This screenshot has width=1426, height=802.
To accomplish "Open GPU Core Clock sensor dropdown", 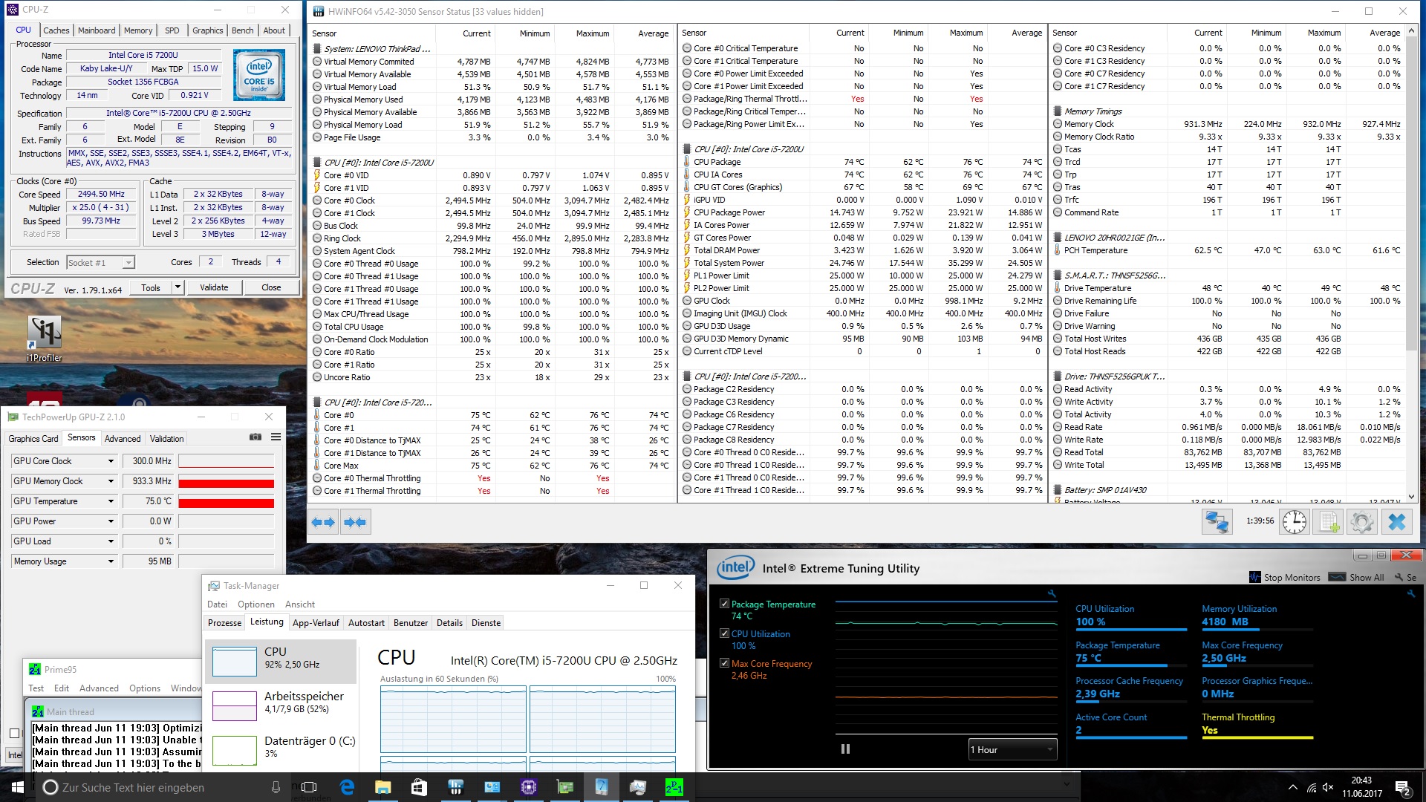I will point(111,461).
